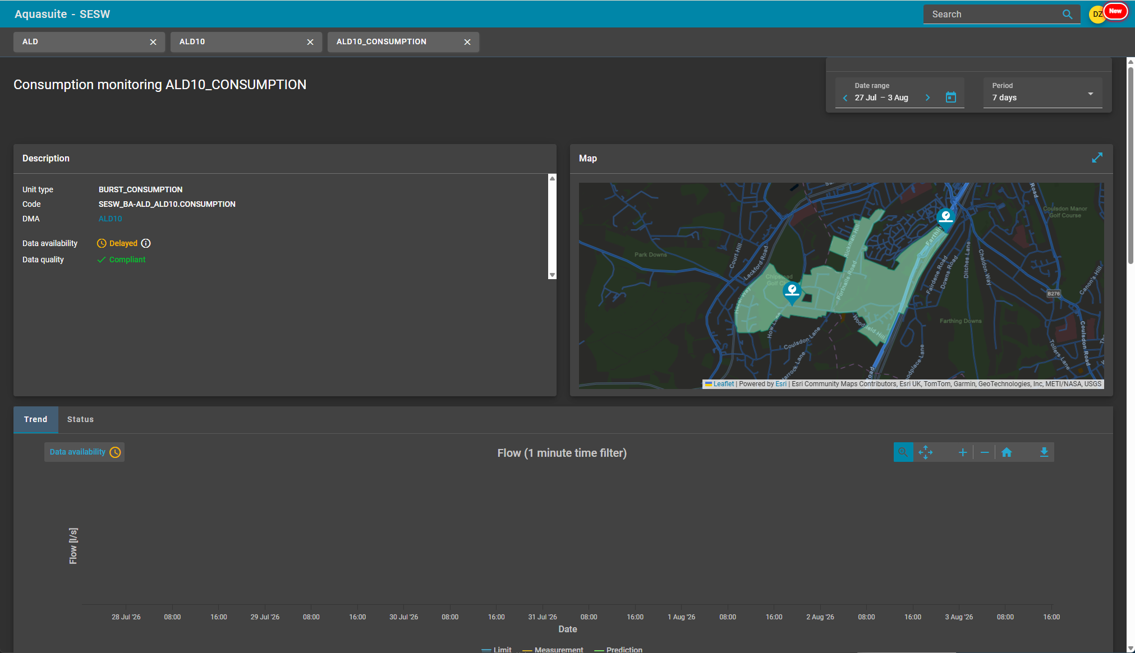This screenshot has width=1135, height=653.
Task: Zoom out on the flow chart
Action: click(985, 452)
